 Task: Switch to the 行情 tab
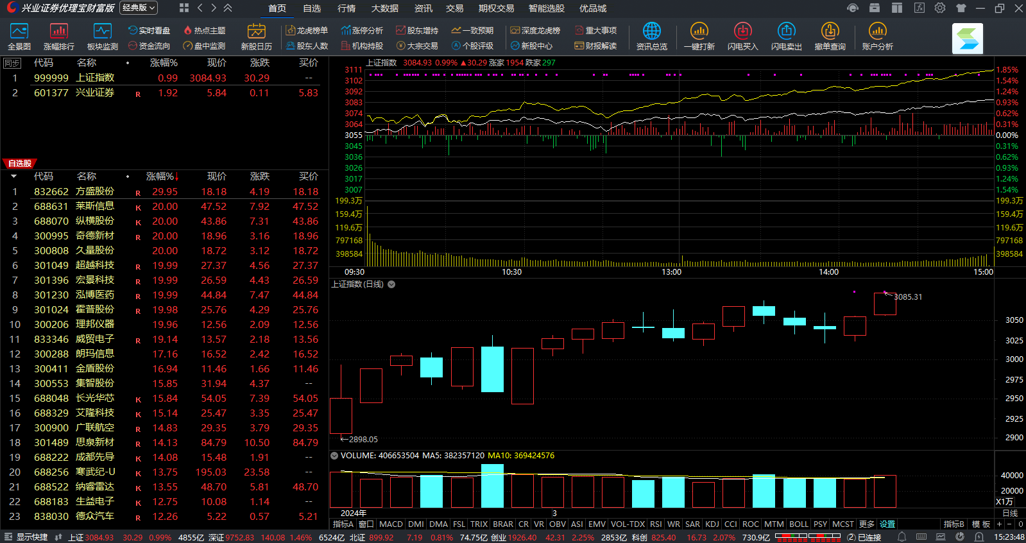346,8
